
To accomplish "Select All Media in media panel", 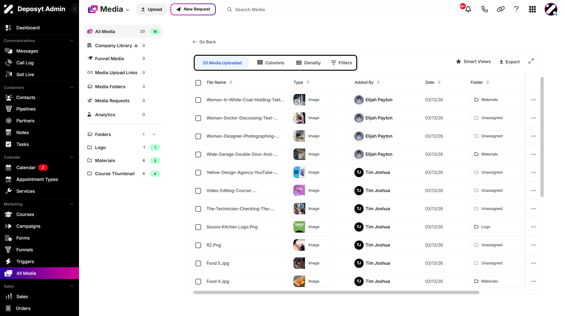I will 124,32.
